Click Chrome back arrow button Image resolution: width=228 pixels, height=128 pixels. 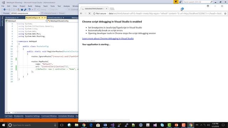coord(81,14)
